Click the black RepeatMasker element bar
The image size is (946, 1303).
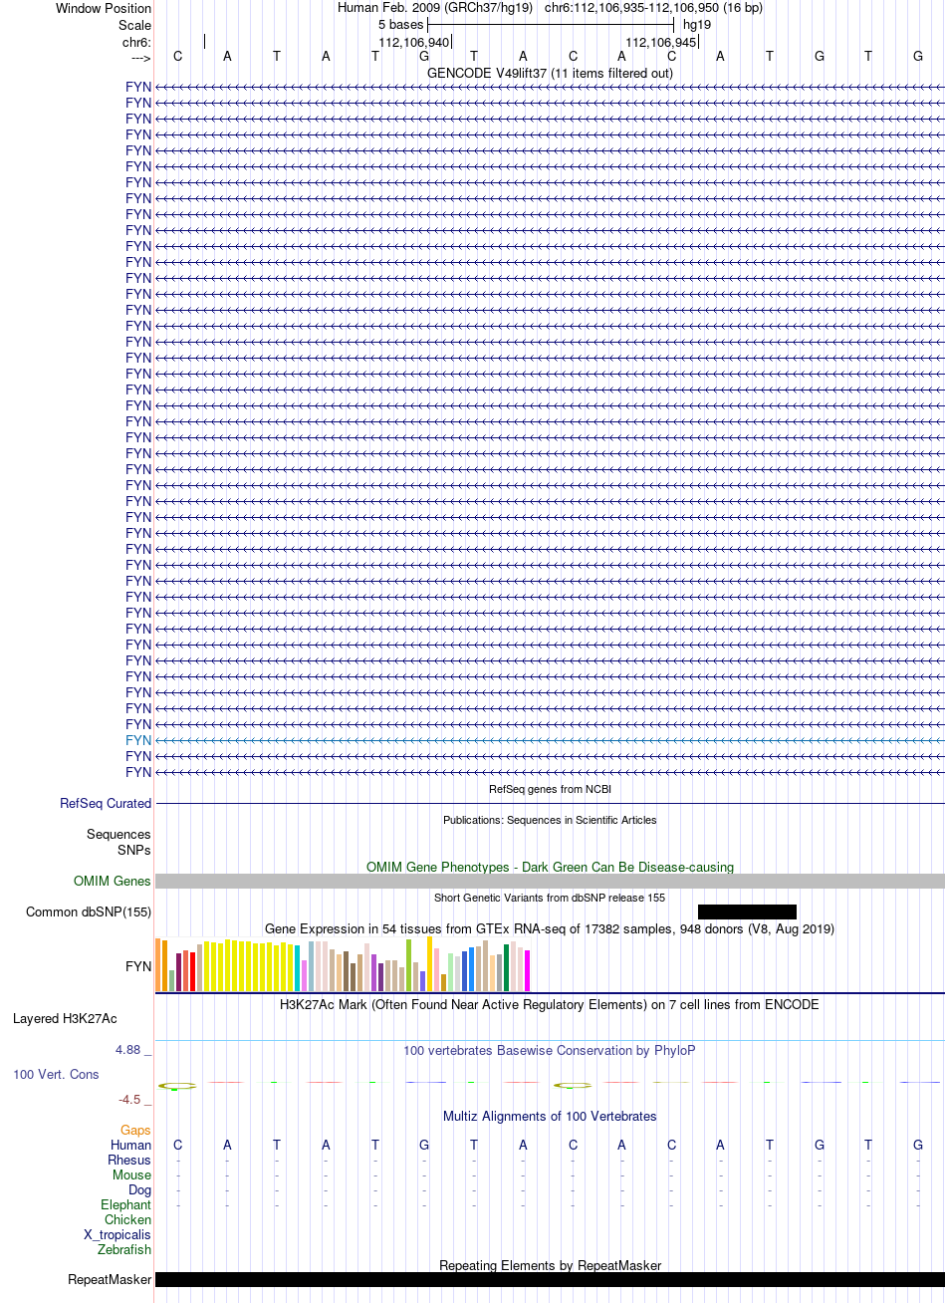[550, 1279]
